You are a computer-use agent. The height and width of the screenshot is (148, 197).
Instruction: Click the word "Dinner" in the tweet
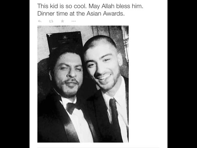pyautogui.click(x=46, y=13)
